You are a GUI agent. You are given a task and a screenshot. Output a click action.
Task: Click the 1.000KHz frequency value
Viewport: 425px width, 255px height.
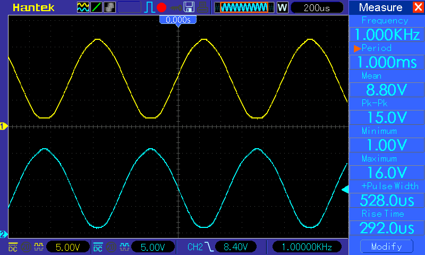(x=387, y=35)
